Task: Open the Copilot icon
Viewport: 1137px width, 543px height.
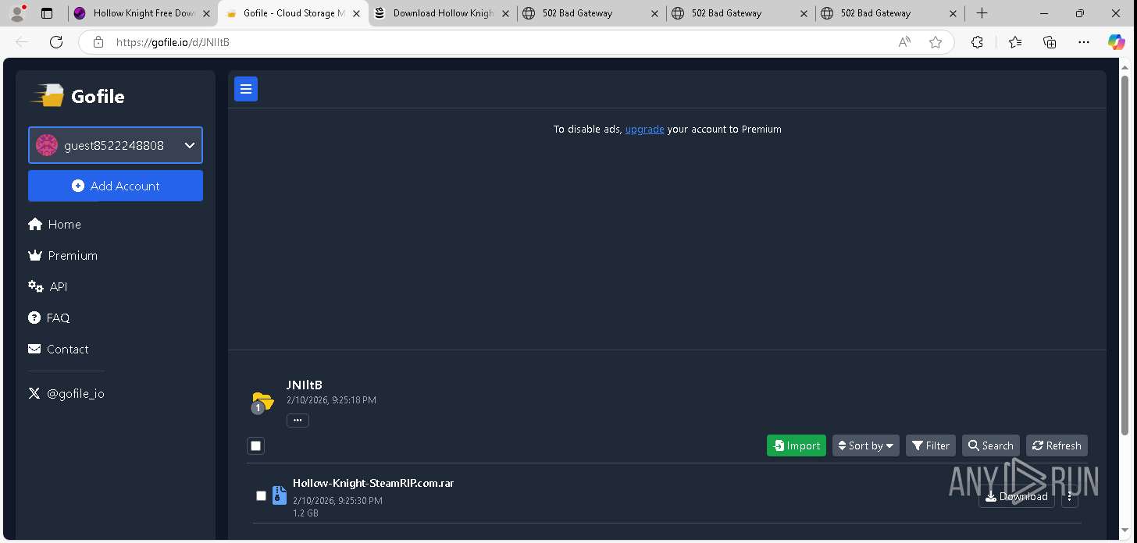Action: point(1117,42)
